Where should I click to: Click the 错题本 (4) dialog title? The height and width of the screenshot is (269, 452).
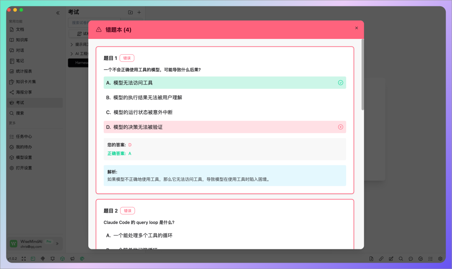click(118, 30)
